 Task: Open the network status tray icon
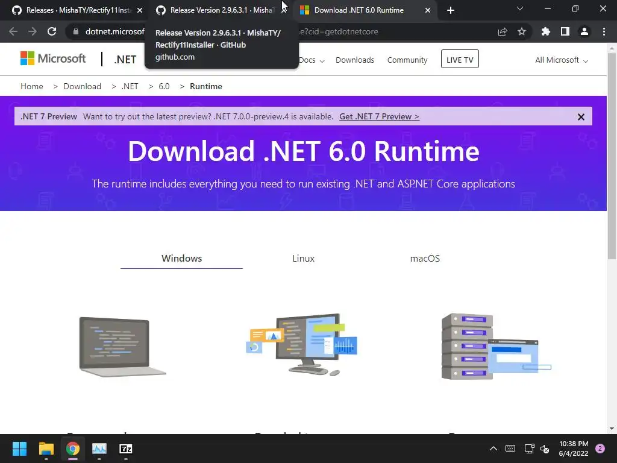[x=529, y=449]
